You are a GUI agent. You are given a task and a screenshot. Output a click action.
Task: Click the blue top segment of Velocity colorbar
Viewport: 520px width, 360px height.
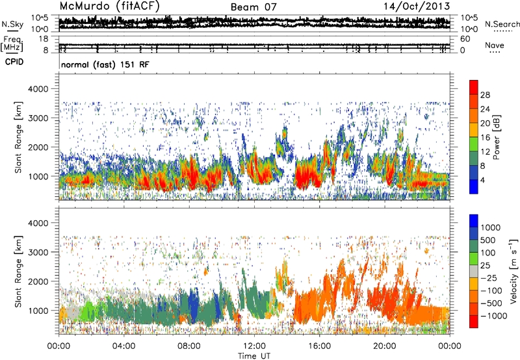pos(474,221)
